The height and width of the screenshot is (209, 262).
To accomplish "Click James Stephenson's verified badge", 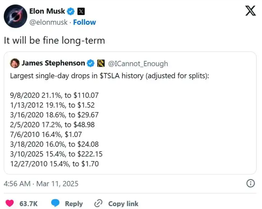I will (x=90, y=63).
